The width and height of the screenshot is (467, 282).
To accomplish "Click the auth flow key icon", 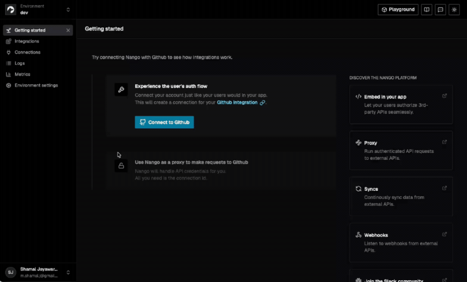I will click(121, 89).
